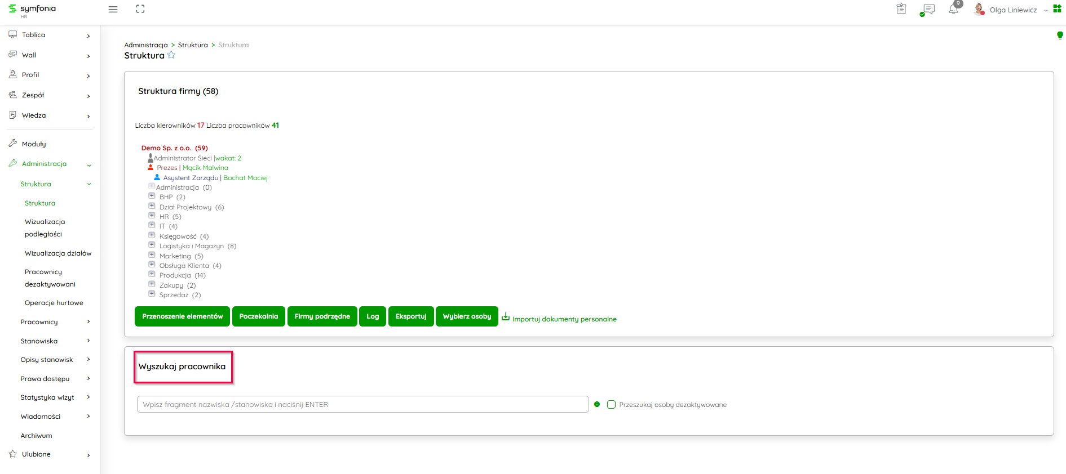The width and height of the screenshot is (1066, 474).
Task: Open the Pracownicy sidebar menu
Action: pos(39,322)
